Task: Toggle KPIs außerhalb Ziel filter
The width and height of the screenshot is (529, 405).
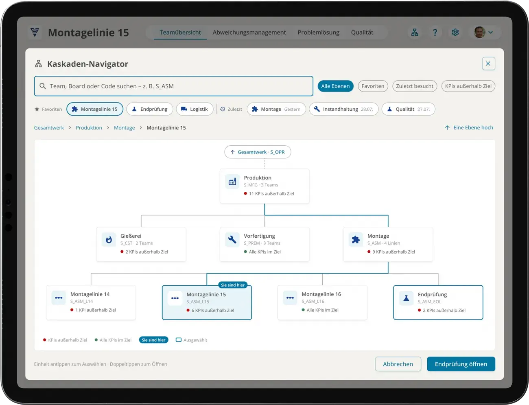Action: 468,86
